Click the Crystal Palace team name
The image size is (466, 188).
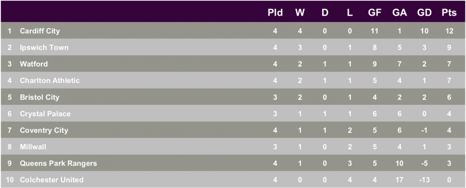[x=45, y=114]
